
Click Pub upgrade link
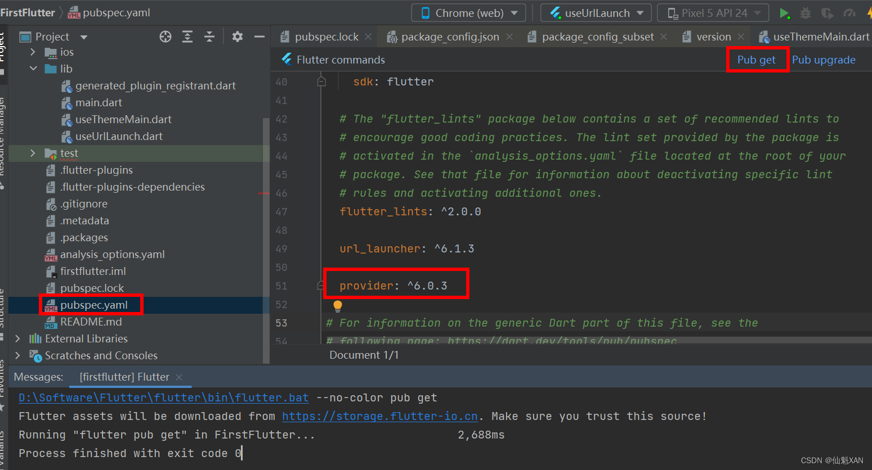[x=824, y=60]
